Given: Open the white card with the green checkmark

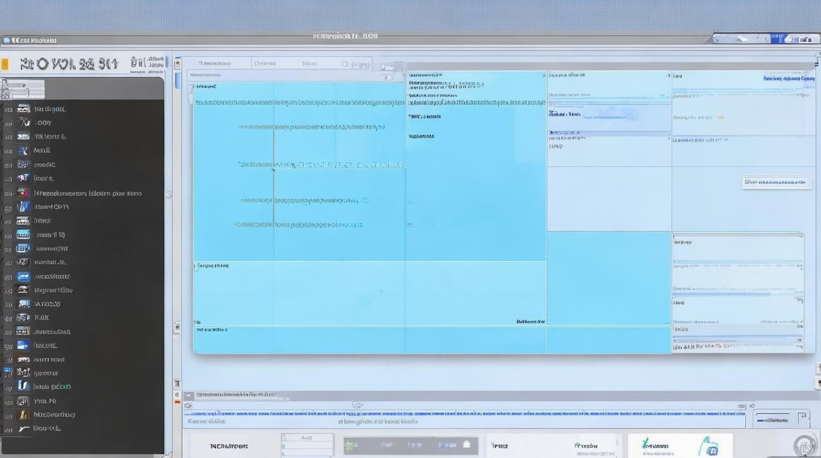Looking at the screenshot, I should click(x=680, y=446).
